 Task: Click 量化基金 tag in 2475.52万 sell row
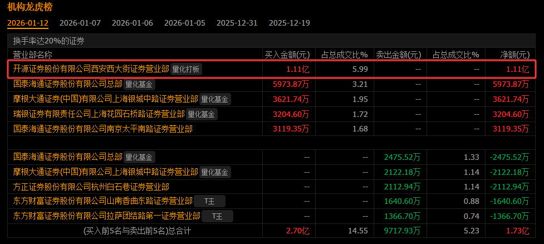139,157
